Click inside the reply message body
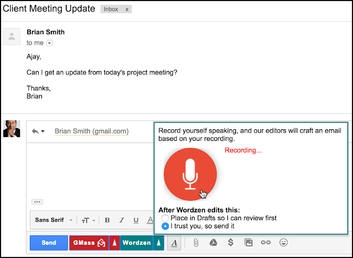The image size is (353, 258). click(90, 171)
